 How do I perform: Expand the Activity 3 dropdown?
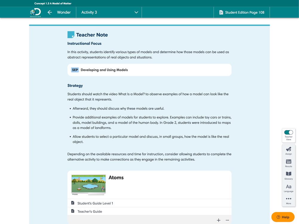(109, 13)
